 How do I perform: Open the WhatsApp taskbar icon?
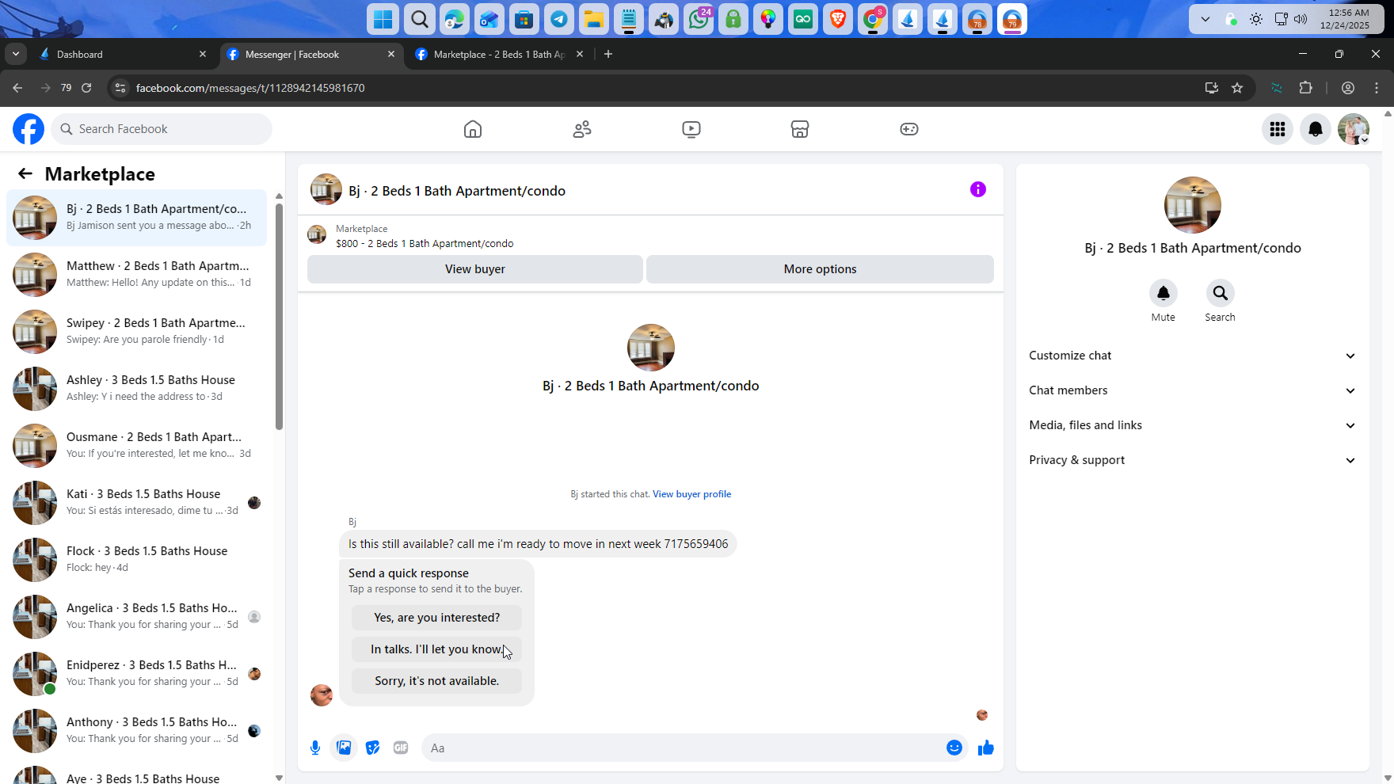(699, 20)
